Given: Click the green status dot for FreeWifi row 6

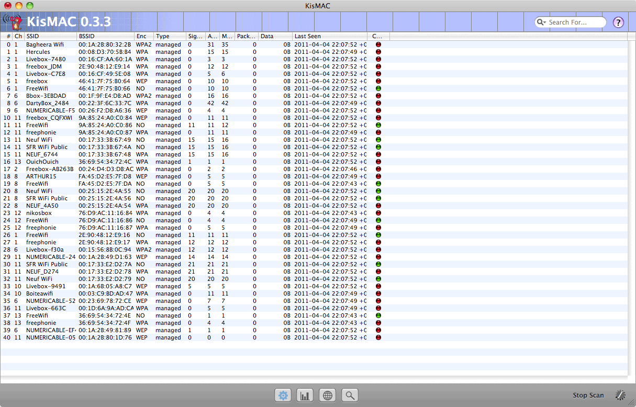Looking at the screenshot, I should tap(378, 89).
